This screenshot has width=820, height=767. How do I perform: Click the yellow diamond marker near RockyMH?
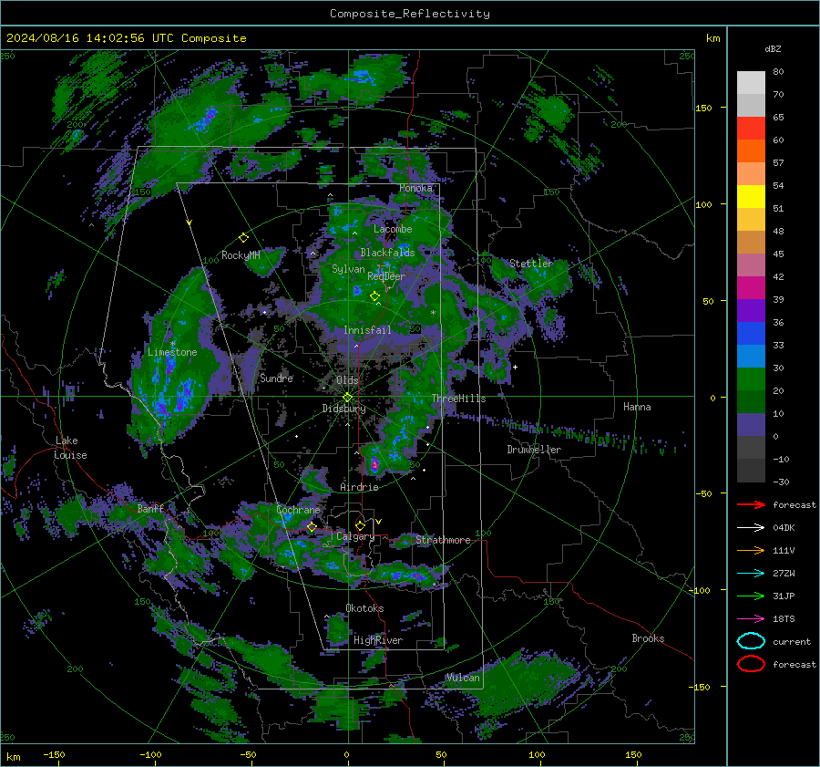click(243, 238)
